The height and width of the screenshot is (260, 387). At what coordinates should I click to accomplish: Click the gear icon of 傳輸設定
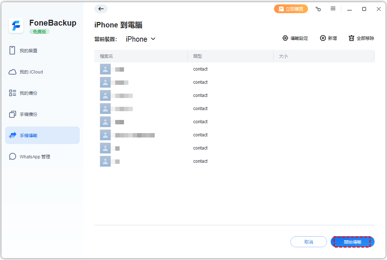coord(285,38)
